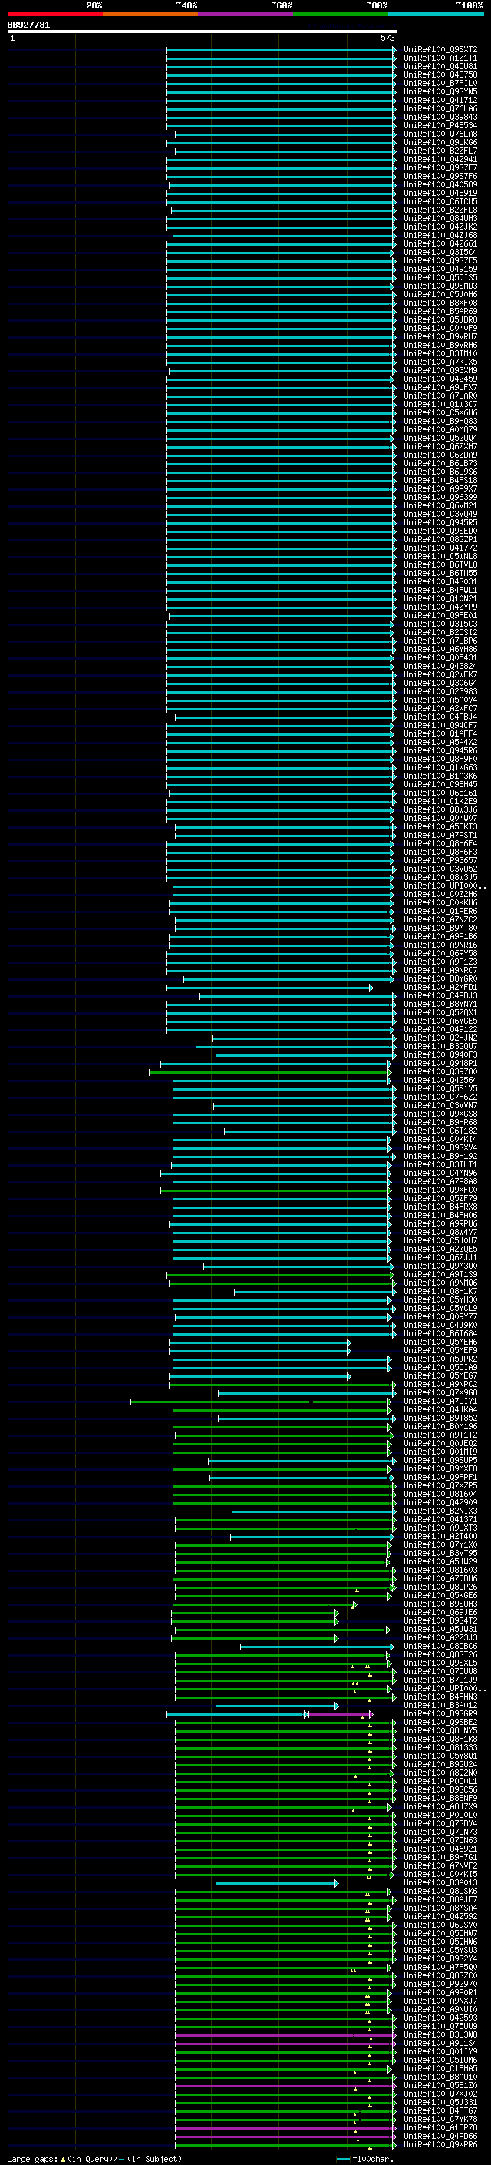The width and height of the screenshot is (491, 2165).
Task: Select the UniRef100_B3A013 hit label
Action: tap(440, 1882)
